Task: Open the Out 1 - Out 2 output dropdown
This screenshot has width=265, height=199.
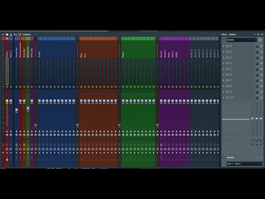Action: 245,164
